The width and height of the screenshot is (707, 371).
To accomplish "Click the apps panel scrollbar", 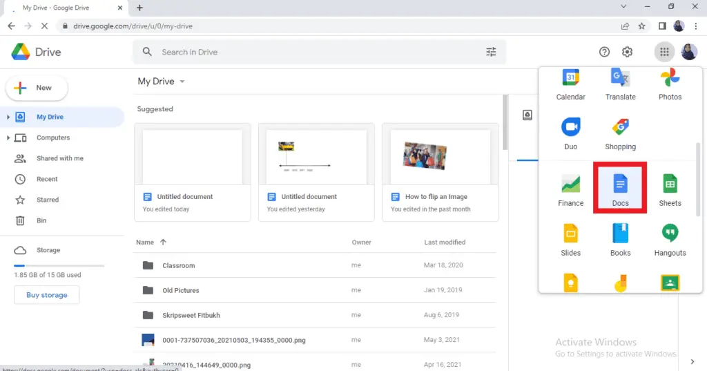I will tap(698, 178).
